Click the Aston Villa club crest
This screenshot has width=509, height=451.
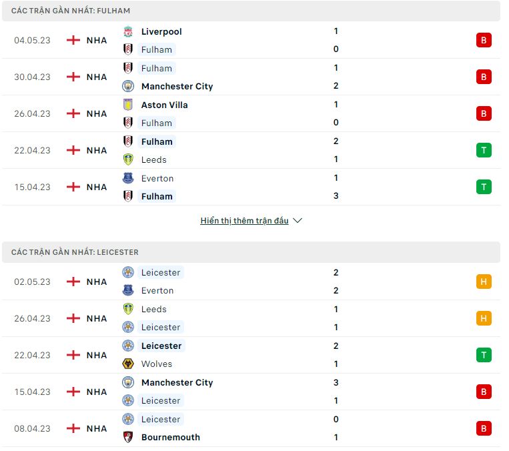(128, 105)
